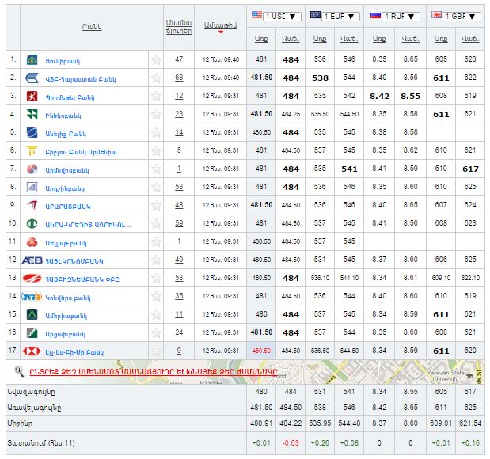Image resolution: width=490 pixels, height=459 pixels.
Task: Toggle the favorite star for row 2 bank
Action: click(157, 78)
